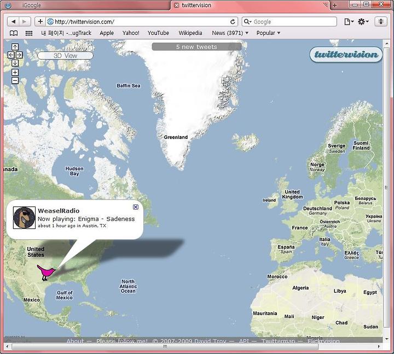Click the twittervision logo

click(346, 55)
